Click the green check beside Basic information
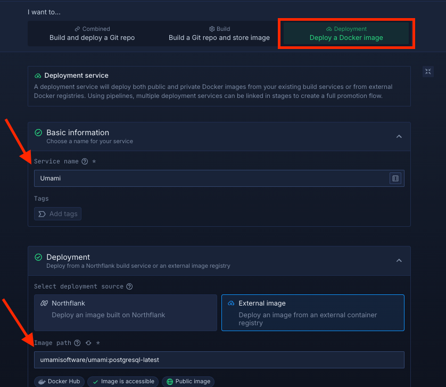Image resolution: width=446 pixels, height=387 pixels. click(38, 133)
